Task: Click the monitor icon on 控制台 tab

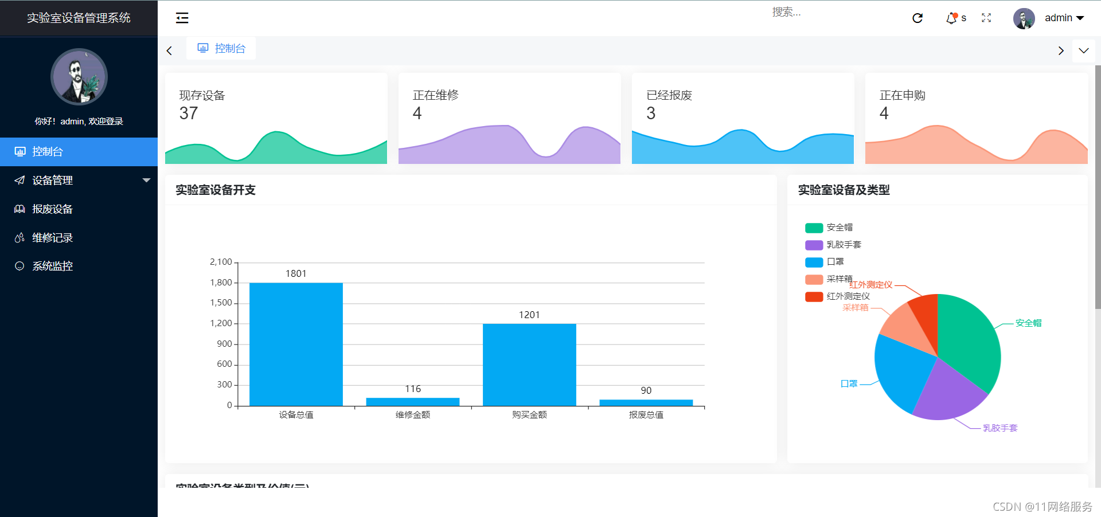Action: (x=203, y=48)
